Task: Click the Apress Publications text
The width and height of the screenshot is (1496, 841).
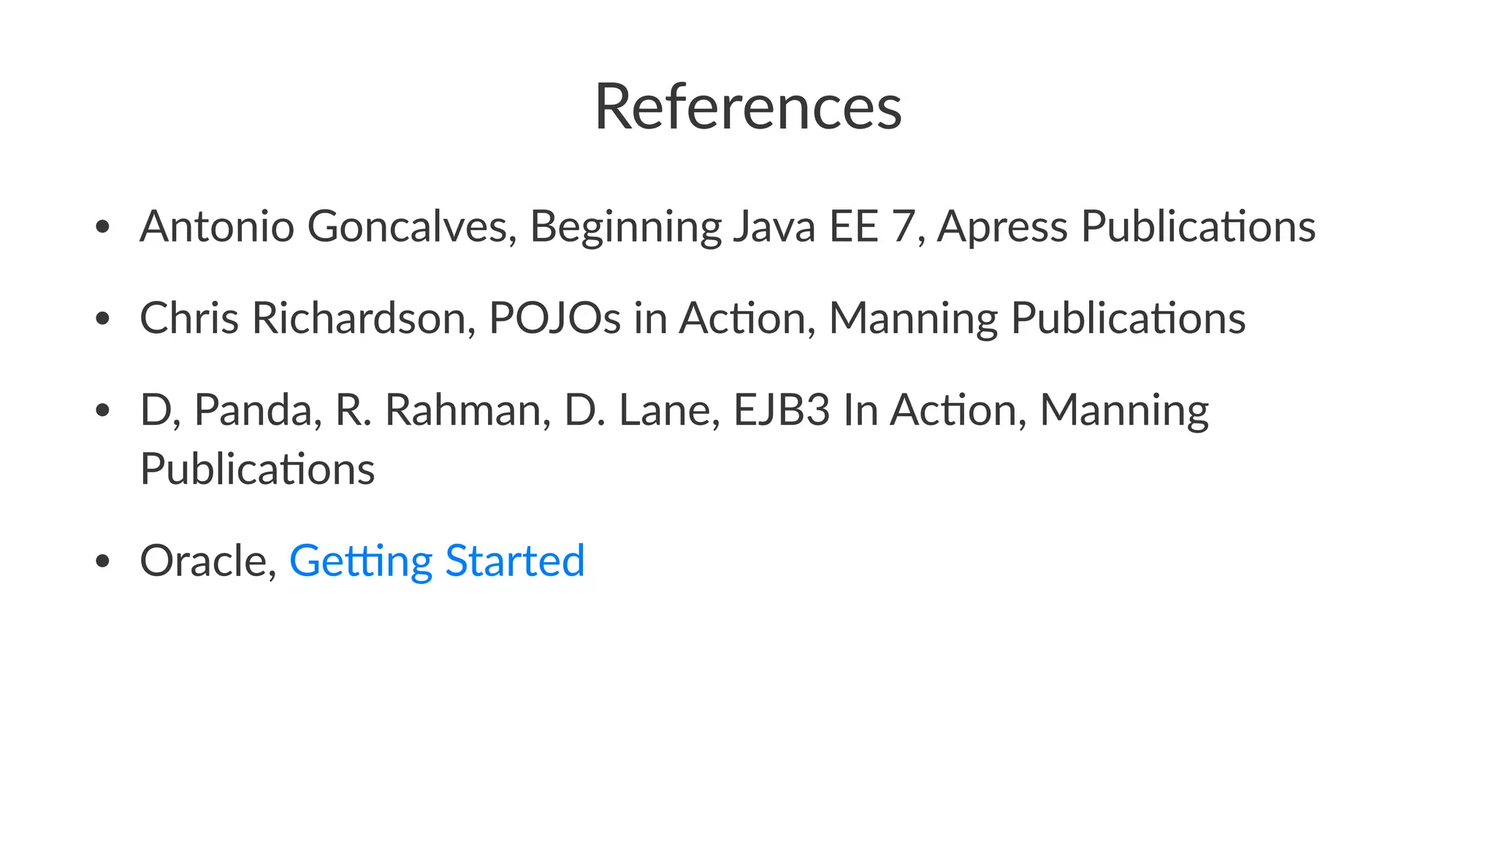Action: (1126, 226)
